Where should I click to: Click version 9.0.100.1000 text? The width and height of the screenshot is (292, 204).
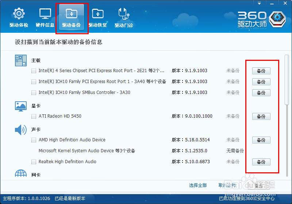(x=199, y=116)
